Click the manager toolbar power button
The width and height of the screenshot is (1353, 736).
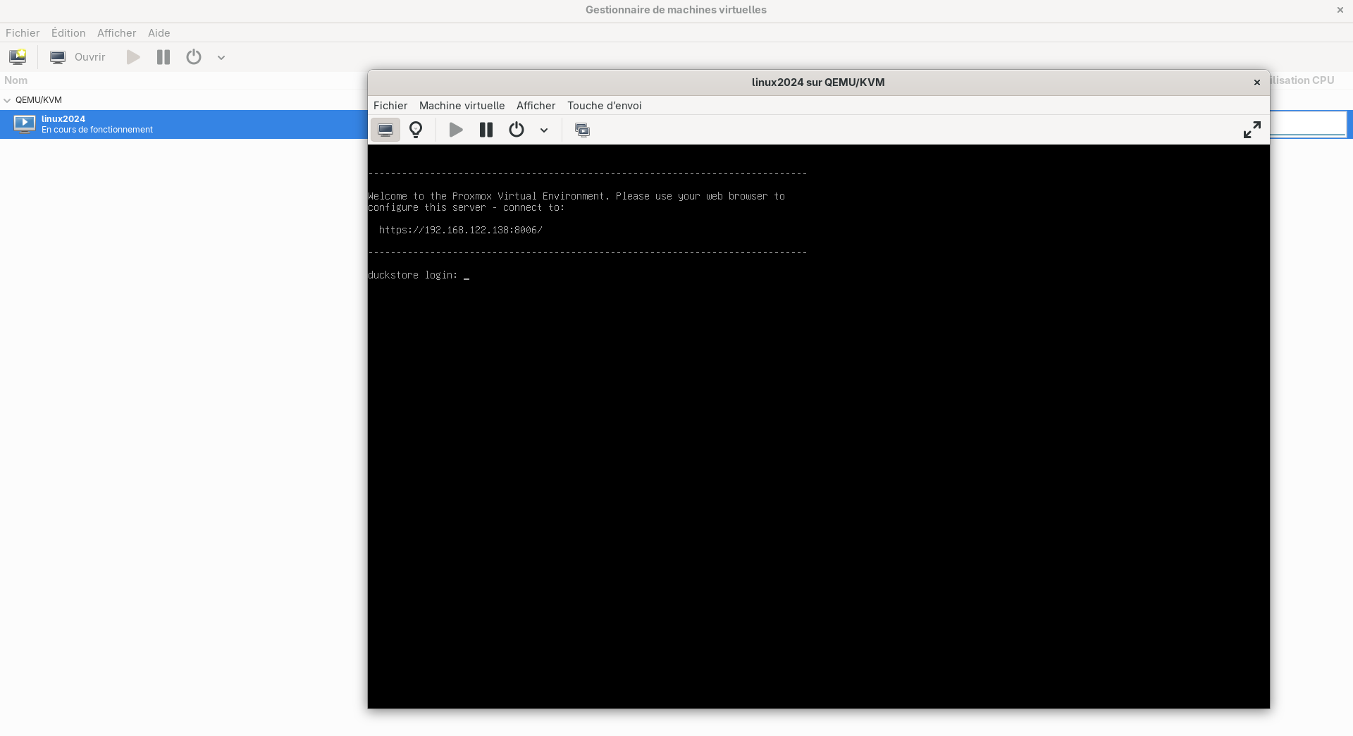tap(194, 57)
